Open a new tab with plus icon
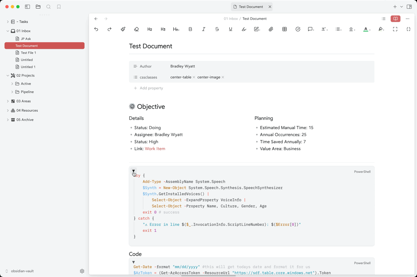The width and height of the screenshot is (417, 277). [x=395, y=7]
